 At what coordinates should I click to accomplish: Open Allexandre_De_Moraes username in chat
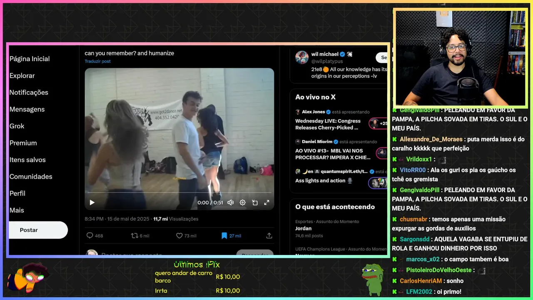pyautogui.click(x=431, y=139)
